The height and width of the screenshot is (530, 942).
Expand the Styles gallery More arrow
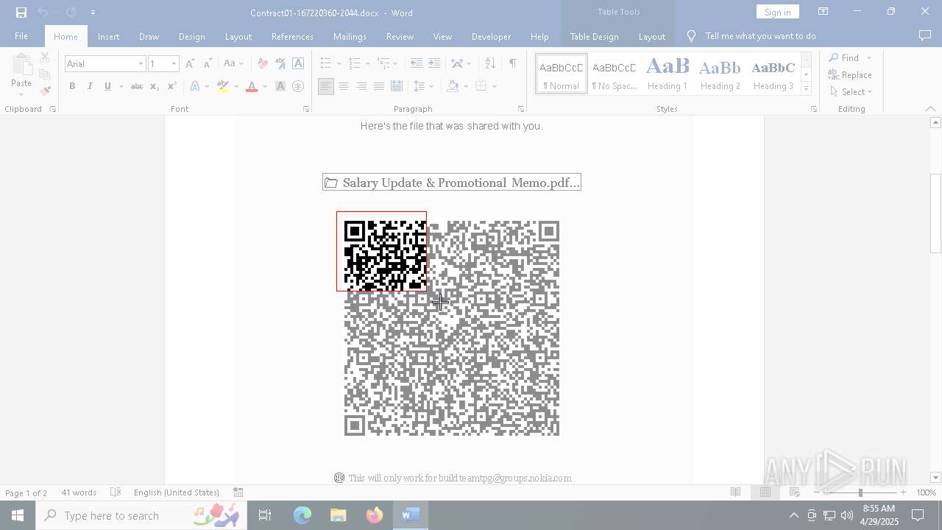pos(806,89)
